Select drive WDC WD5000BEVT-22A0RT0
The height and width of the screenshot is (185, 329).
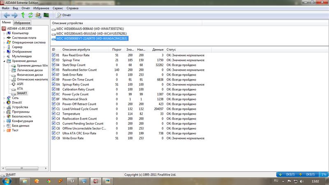(x=92, y=38)
